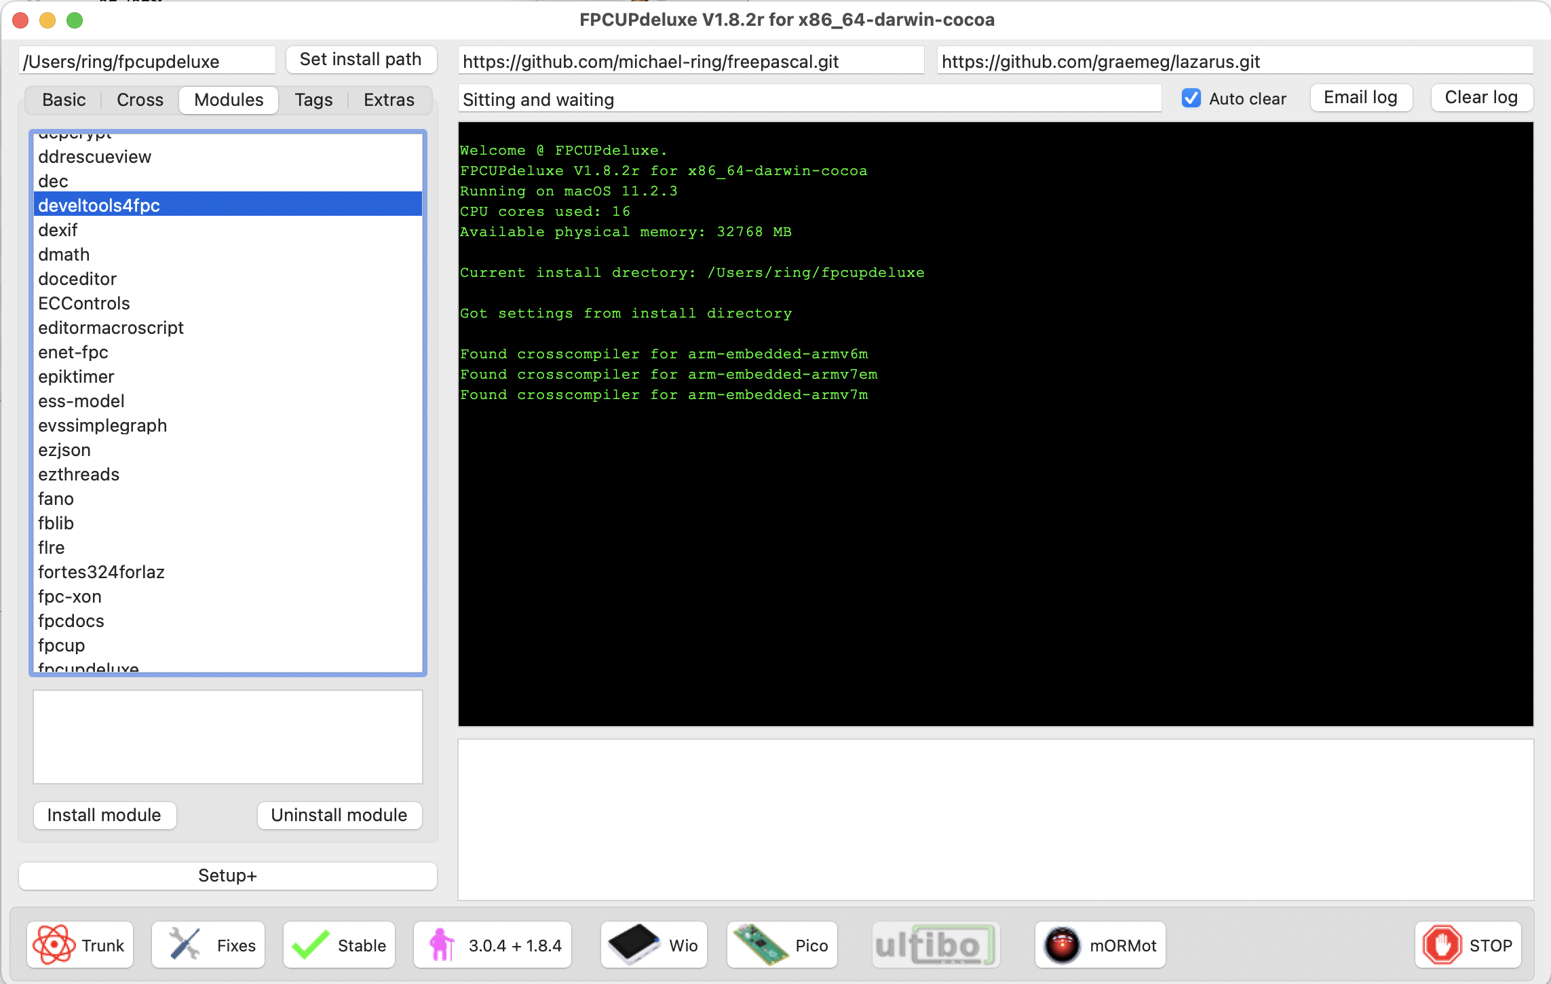Select editormacroscript in the module list

228,328
